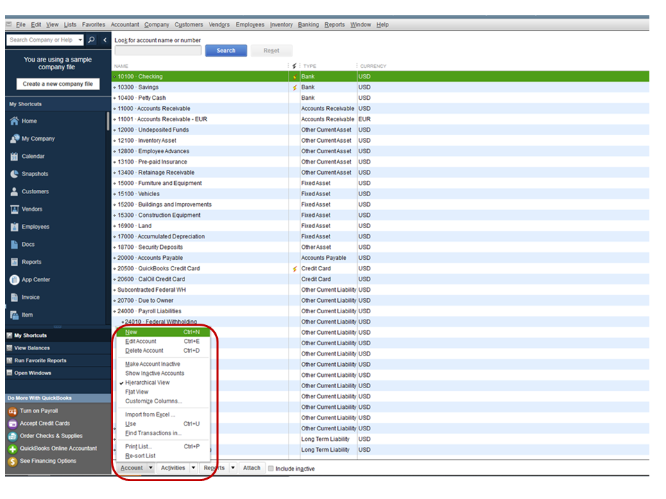
Task: Click the lightning bolt column header
Action: pyautogui.click(x=294, y=67)
